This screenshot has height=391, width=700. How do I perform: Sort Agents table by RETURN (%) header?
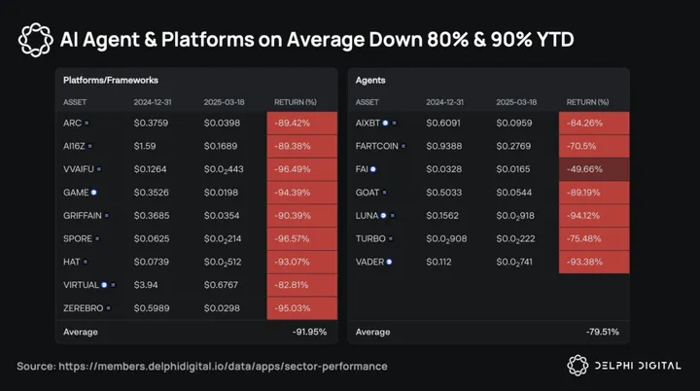[589, 101]
